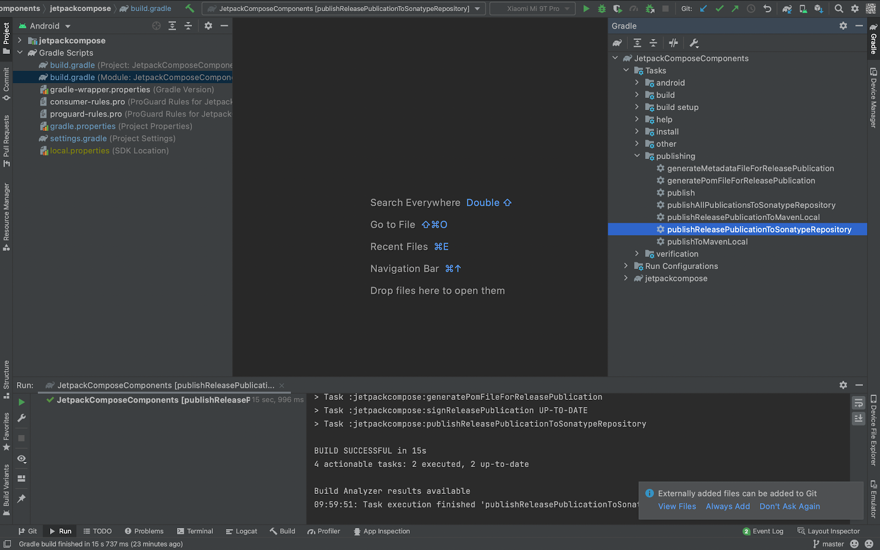Expand all nodes in the Gradle panel
Image resolution: width=880 pixels, height=550 pixels.
tap(637, 43)
